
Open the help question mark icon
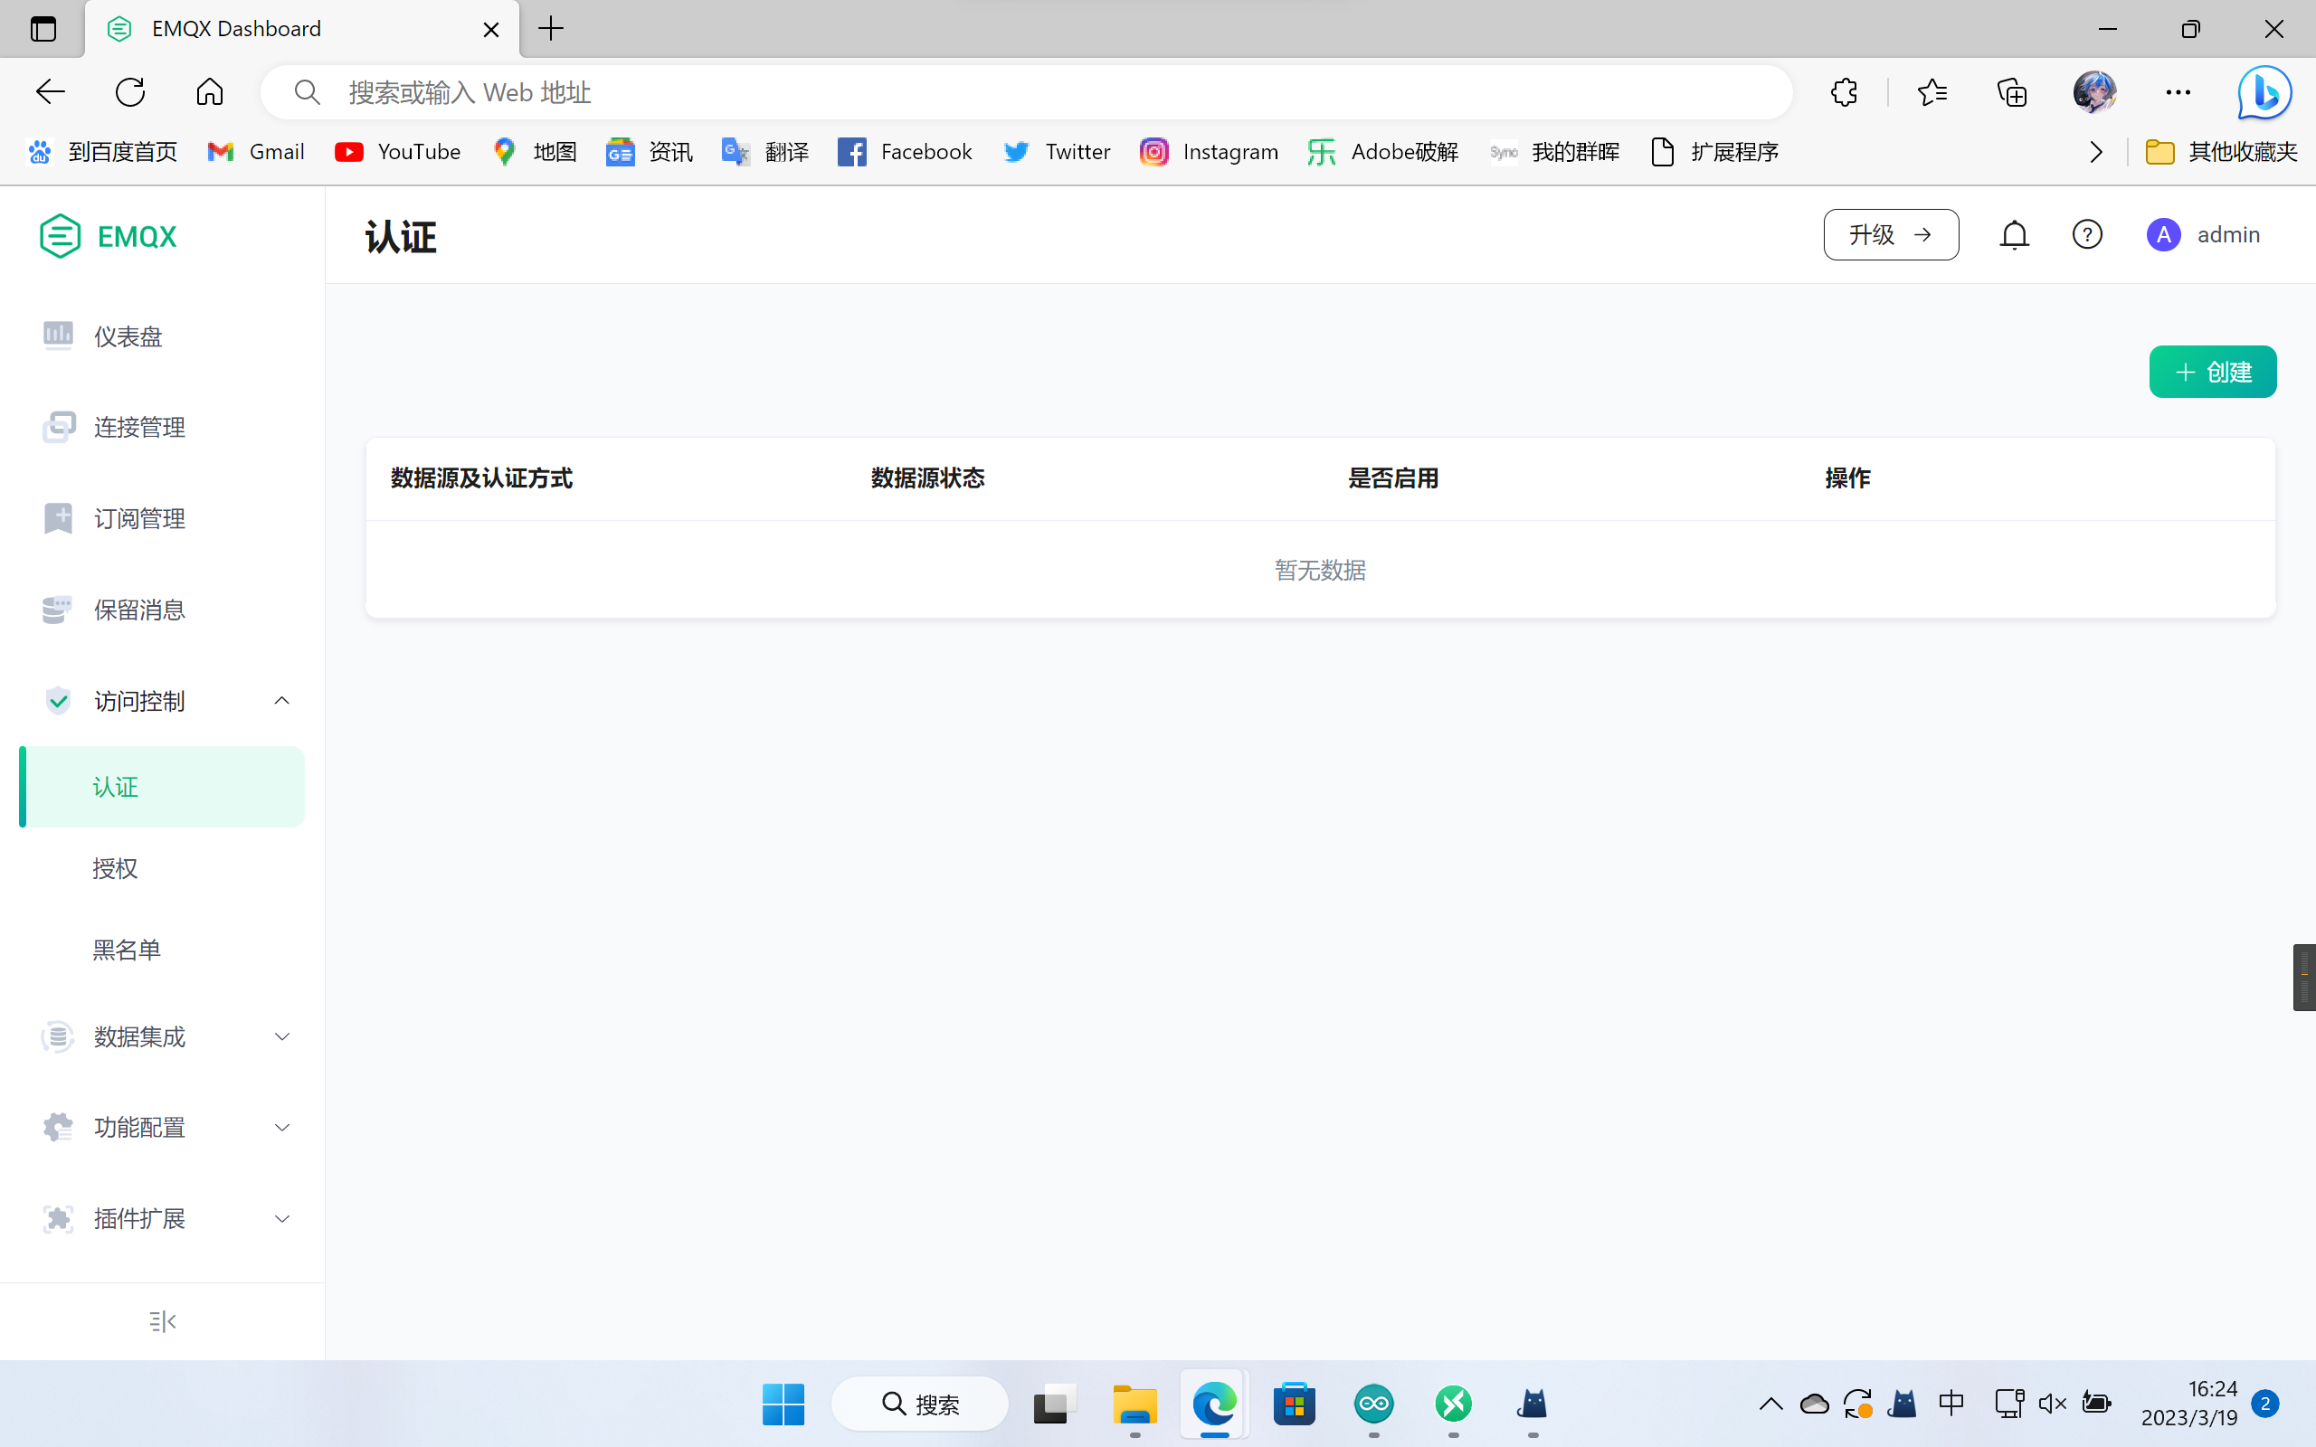click(x=2086, y=234)
